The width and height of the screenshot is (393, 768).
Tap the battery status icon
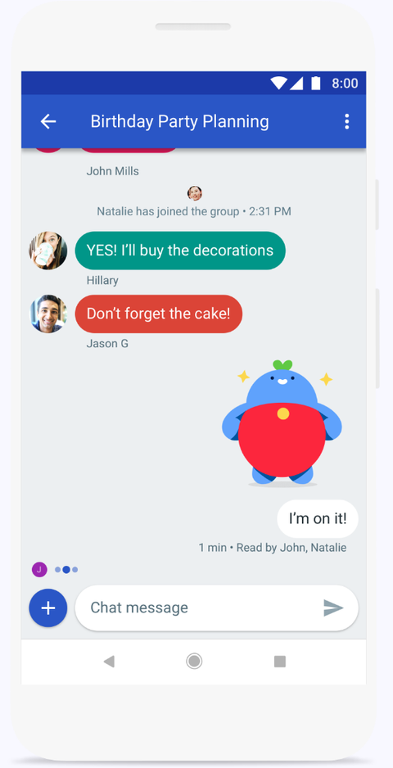click(315, 84)
